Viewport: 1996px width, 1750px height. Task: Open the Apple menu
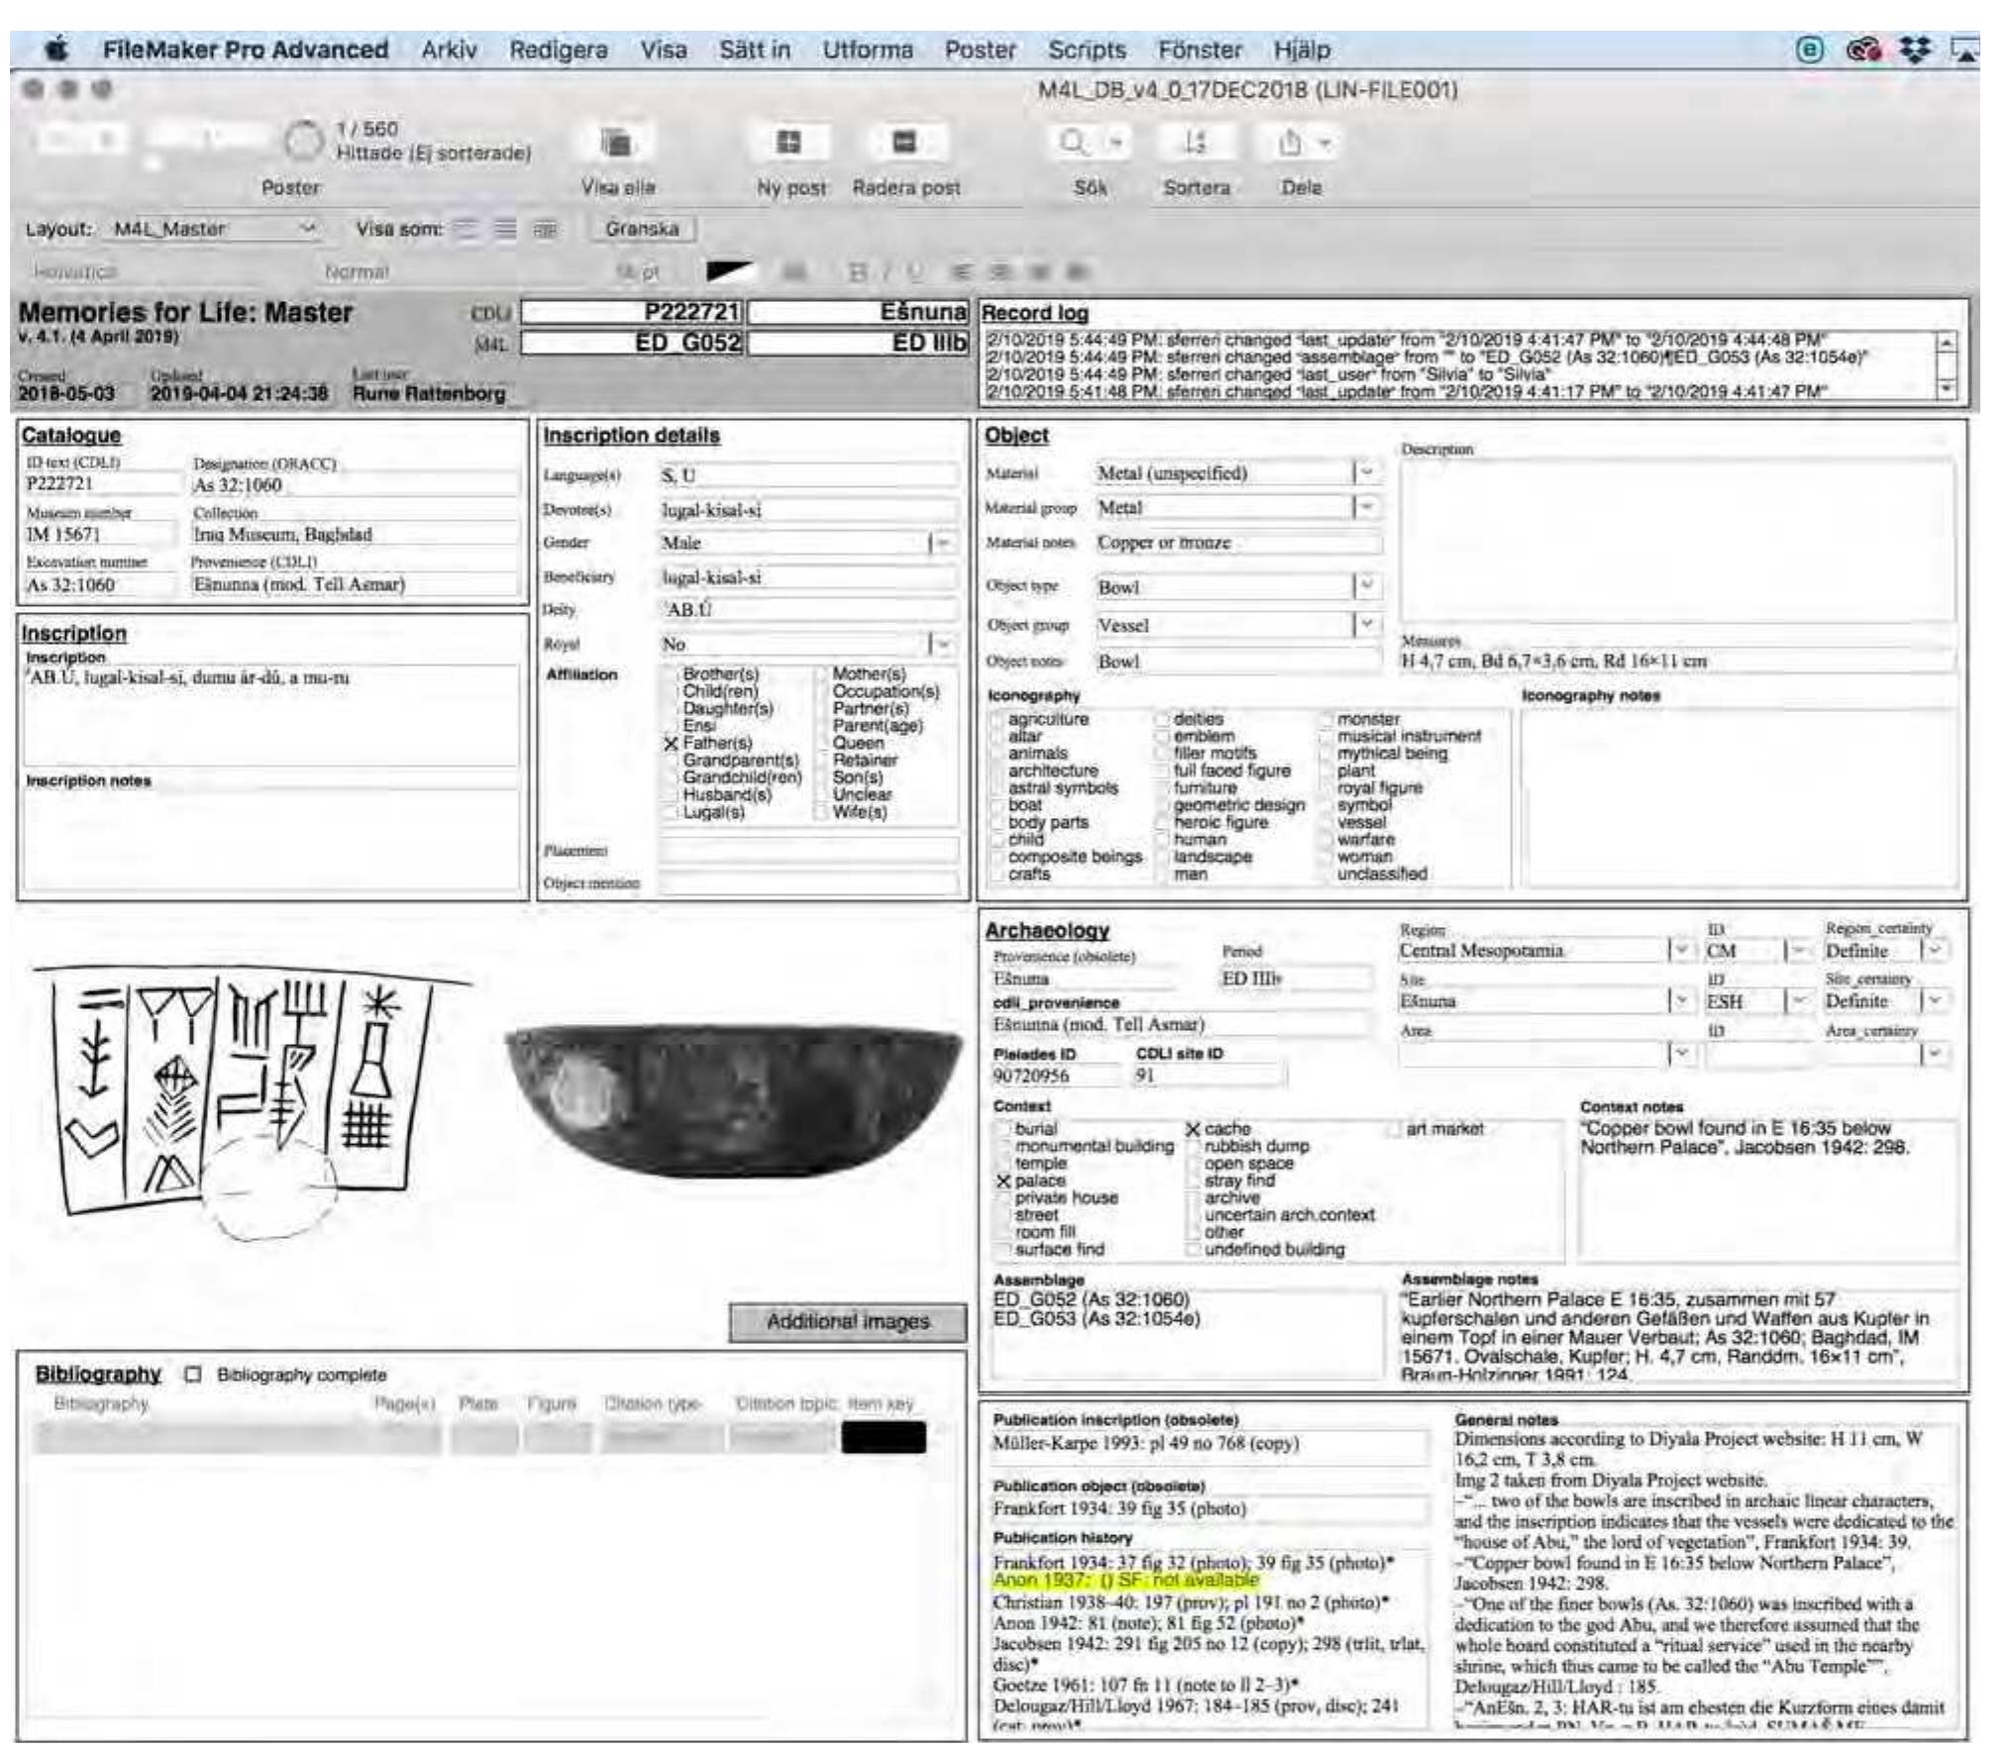pos(58,49)
